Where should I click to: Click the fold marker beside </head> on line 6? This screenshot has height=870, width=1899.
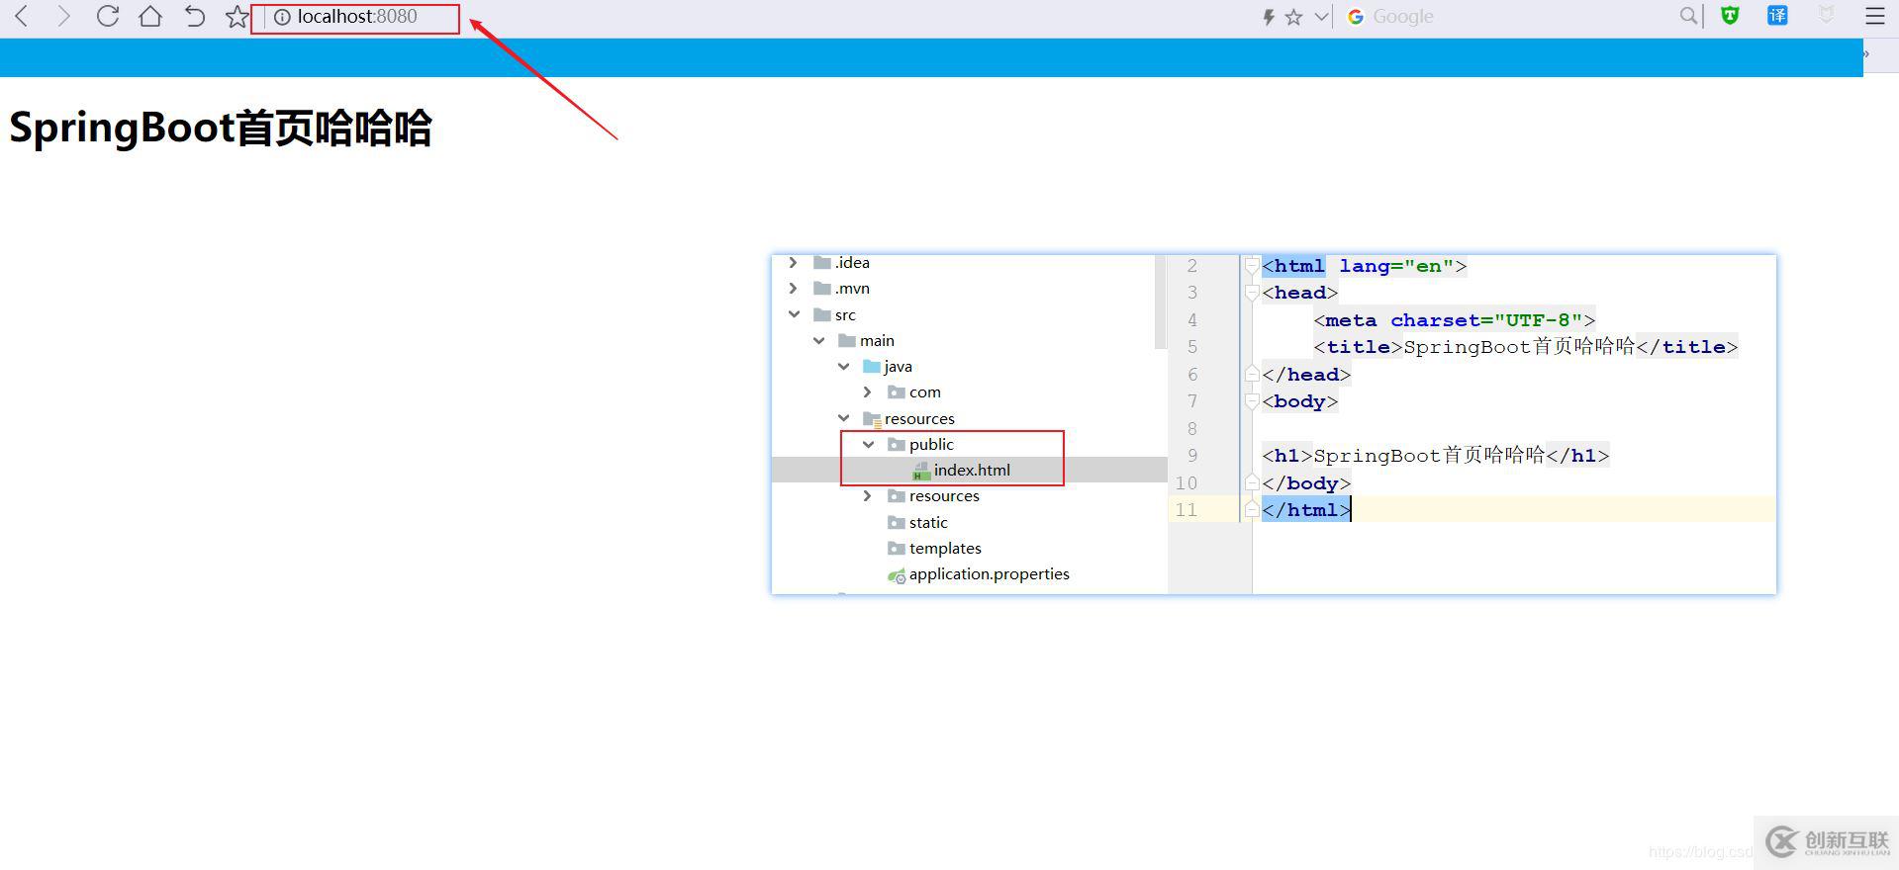[1252, 375]
